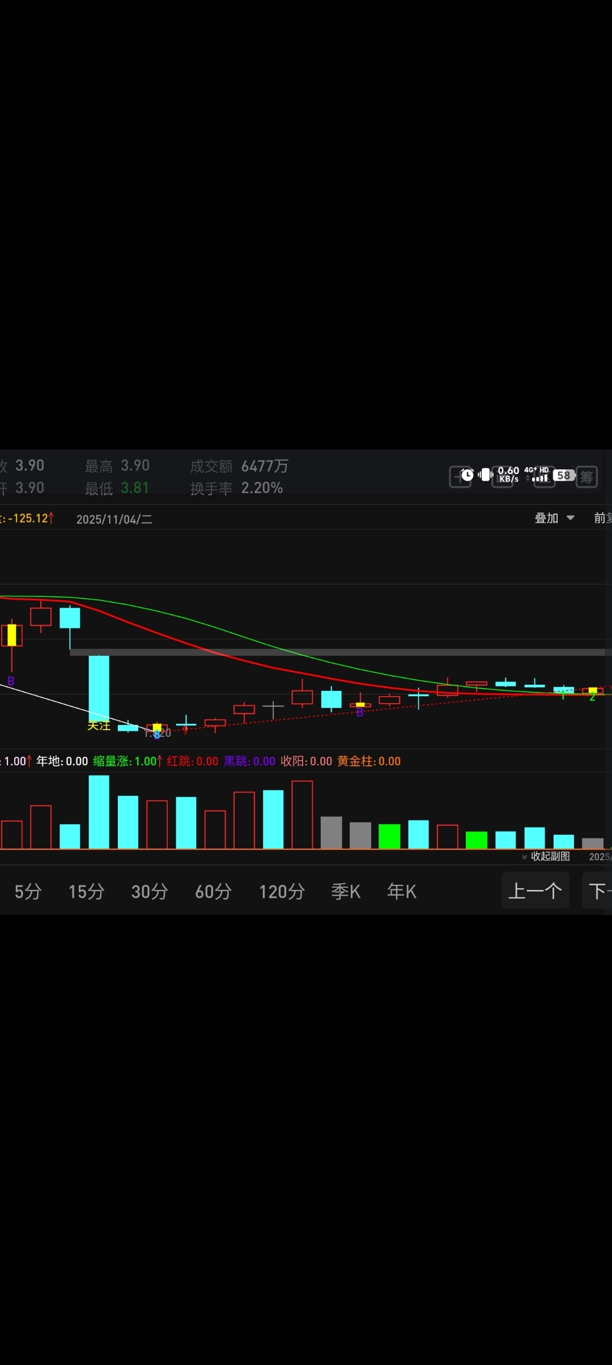
Task: Tap the 0.60 KB/s network speed indicator
Action: point(508,474)
